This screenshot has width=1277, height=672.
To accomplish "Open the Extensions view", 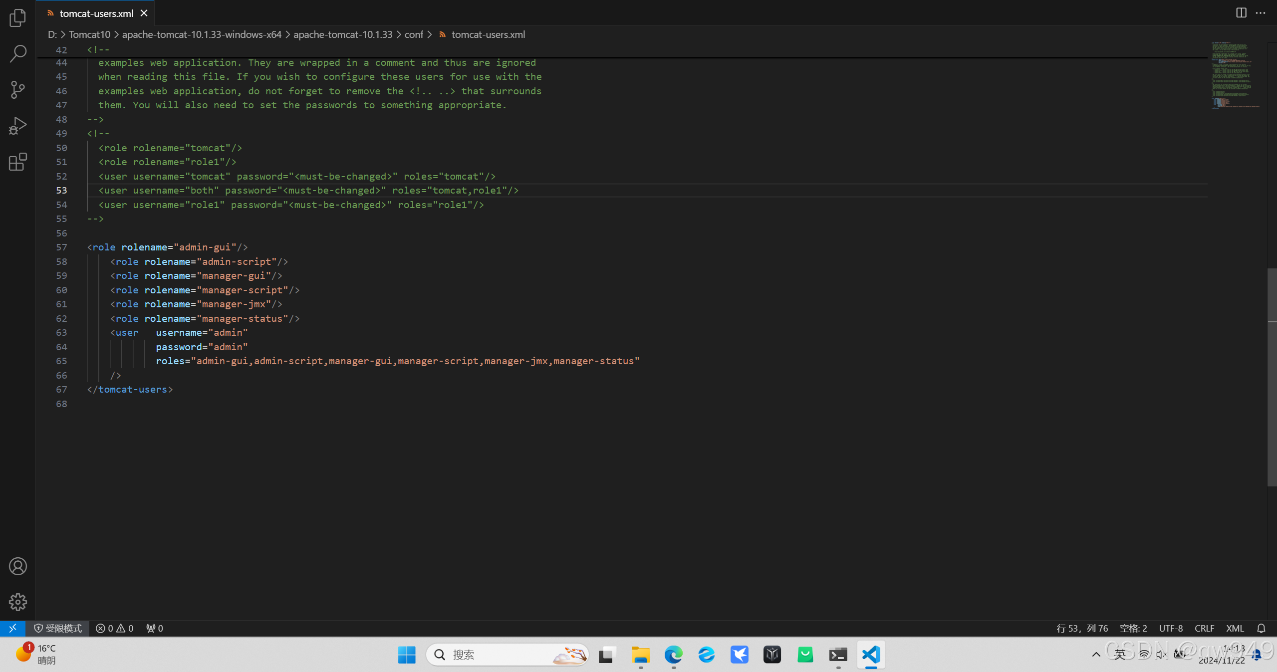I will [x=17, y=162].
